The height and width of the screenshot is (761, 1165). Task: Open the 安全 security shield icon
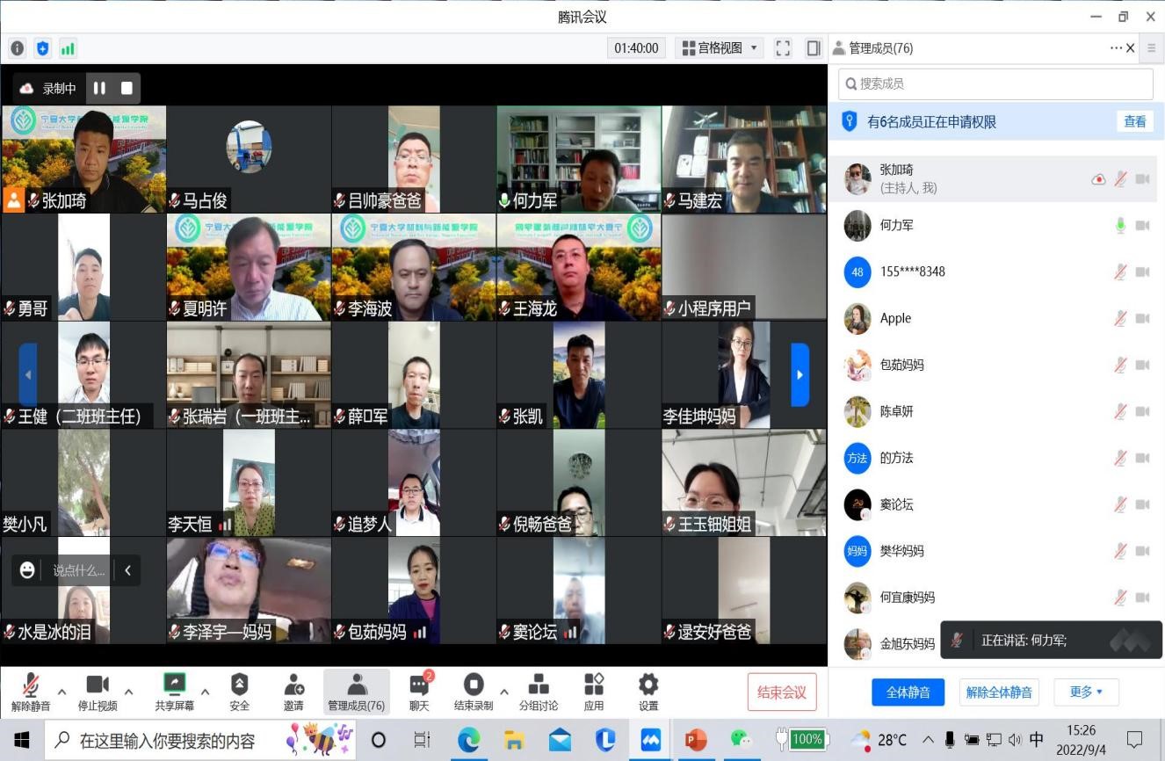239,691
